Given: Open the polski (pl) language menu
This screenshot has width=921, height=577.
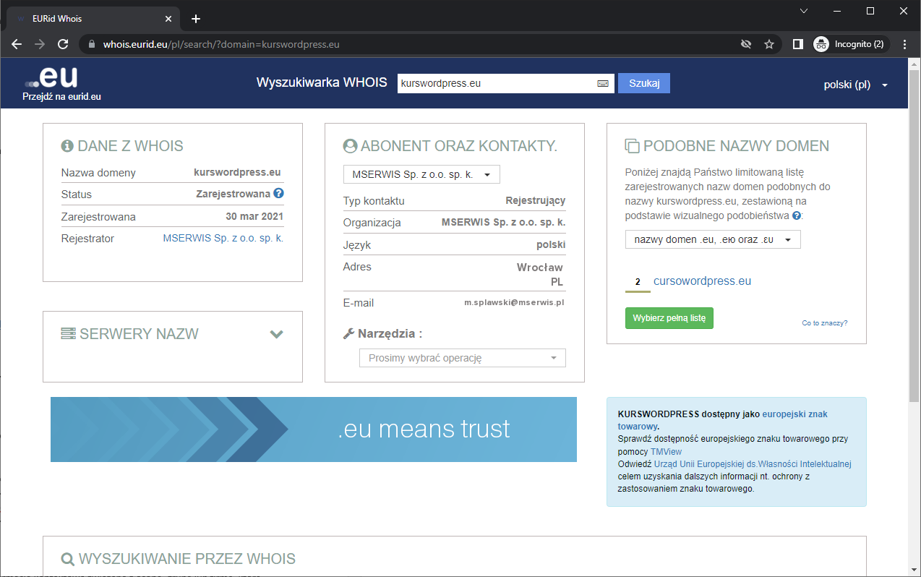Looking at the screenshot, I should (x=856, y=85).
